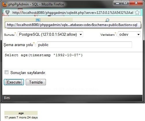Minimize the Firefox window
The width and height of the screenshot is (145, 121).
point(118,3)
